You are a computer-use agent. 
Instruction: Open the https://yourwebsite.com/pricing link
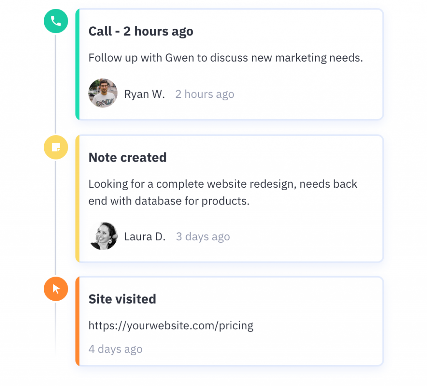point(171,325)
